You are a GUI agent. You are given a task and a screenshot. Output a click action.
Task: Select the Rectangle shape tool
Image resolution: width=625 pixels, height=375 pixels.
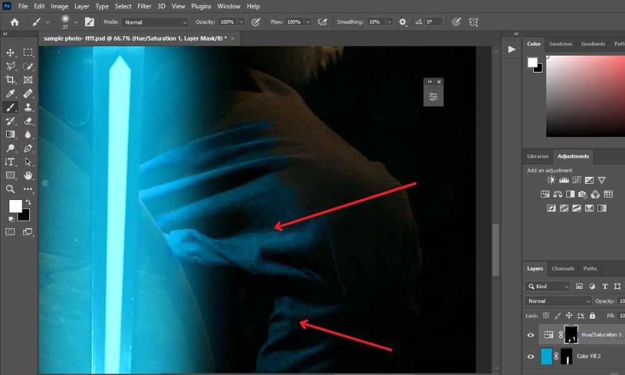point(11,176)
